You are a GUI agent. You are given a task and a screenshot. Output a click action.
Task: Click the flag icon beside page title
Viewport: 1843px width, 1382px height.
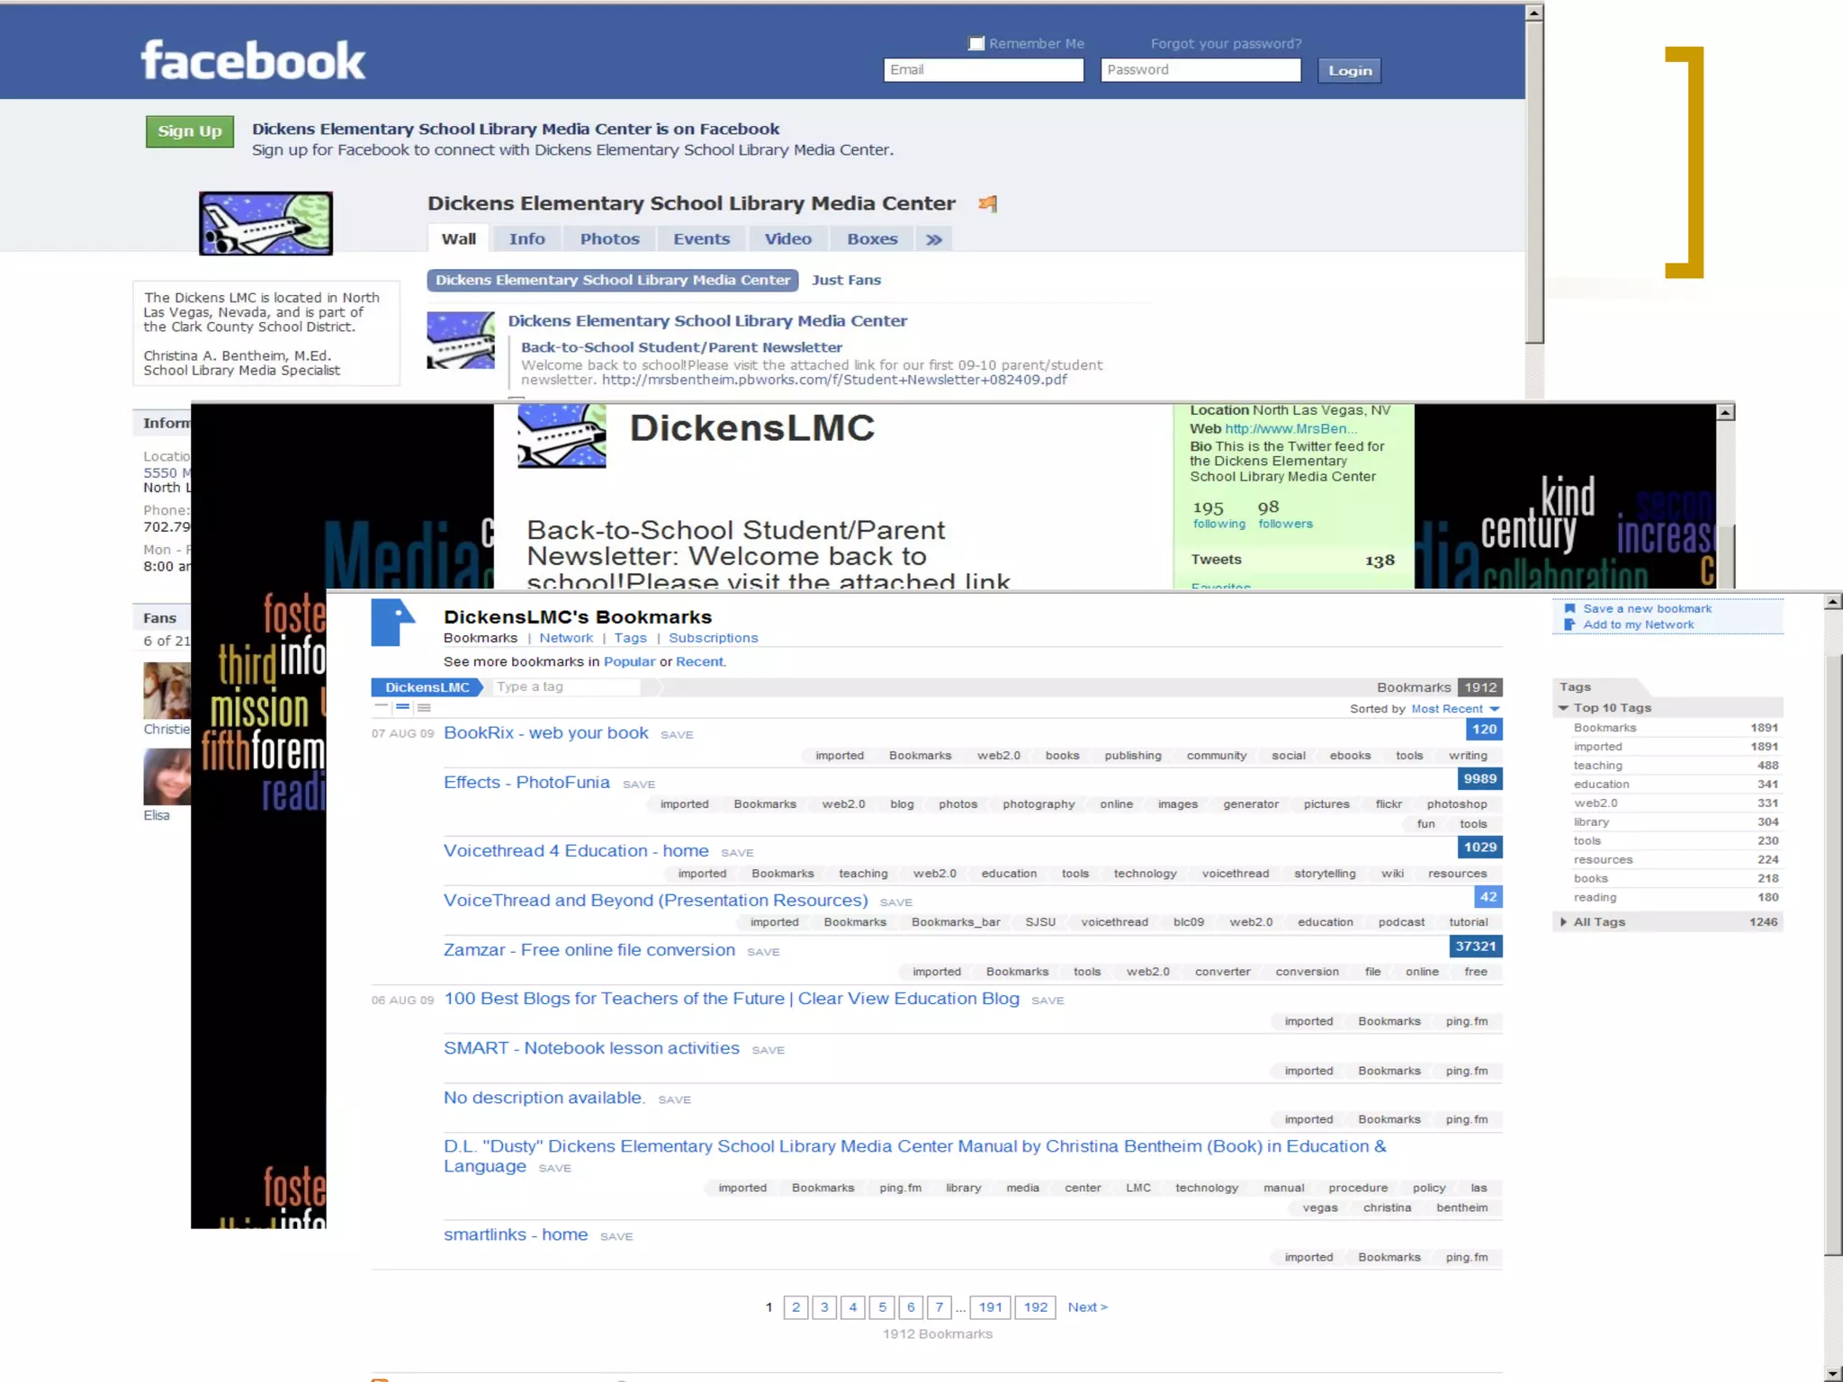tap(987, 204)
